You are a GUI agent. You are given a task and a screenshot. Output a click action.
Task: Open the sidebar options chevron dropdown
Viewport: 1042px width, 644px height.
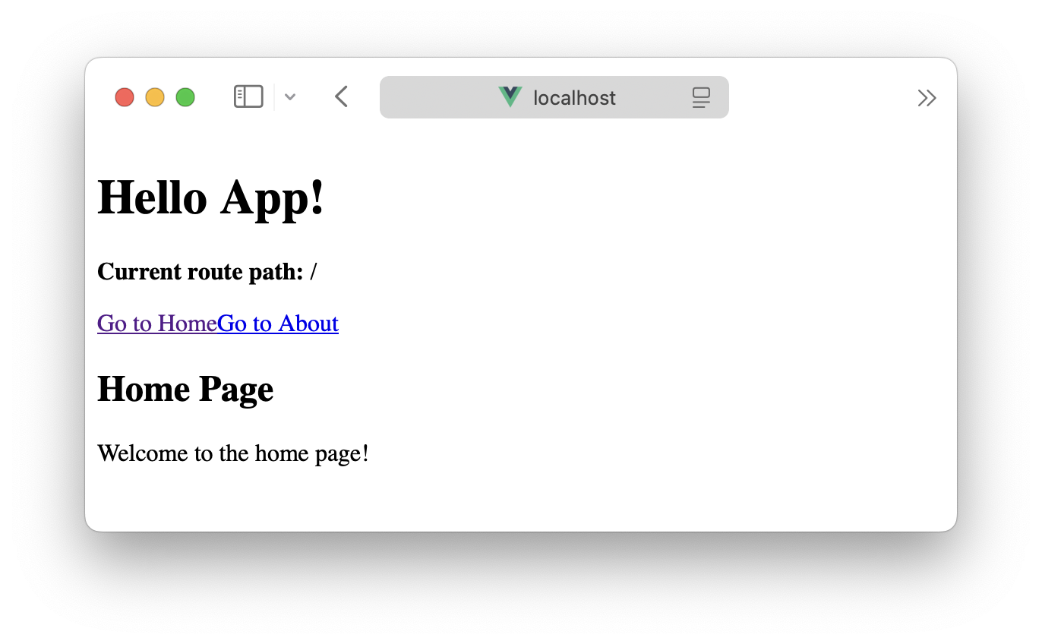289,97
